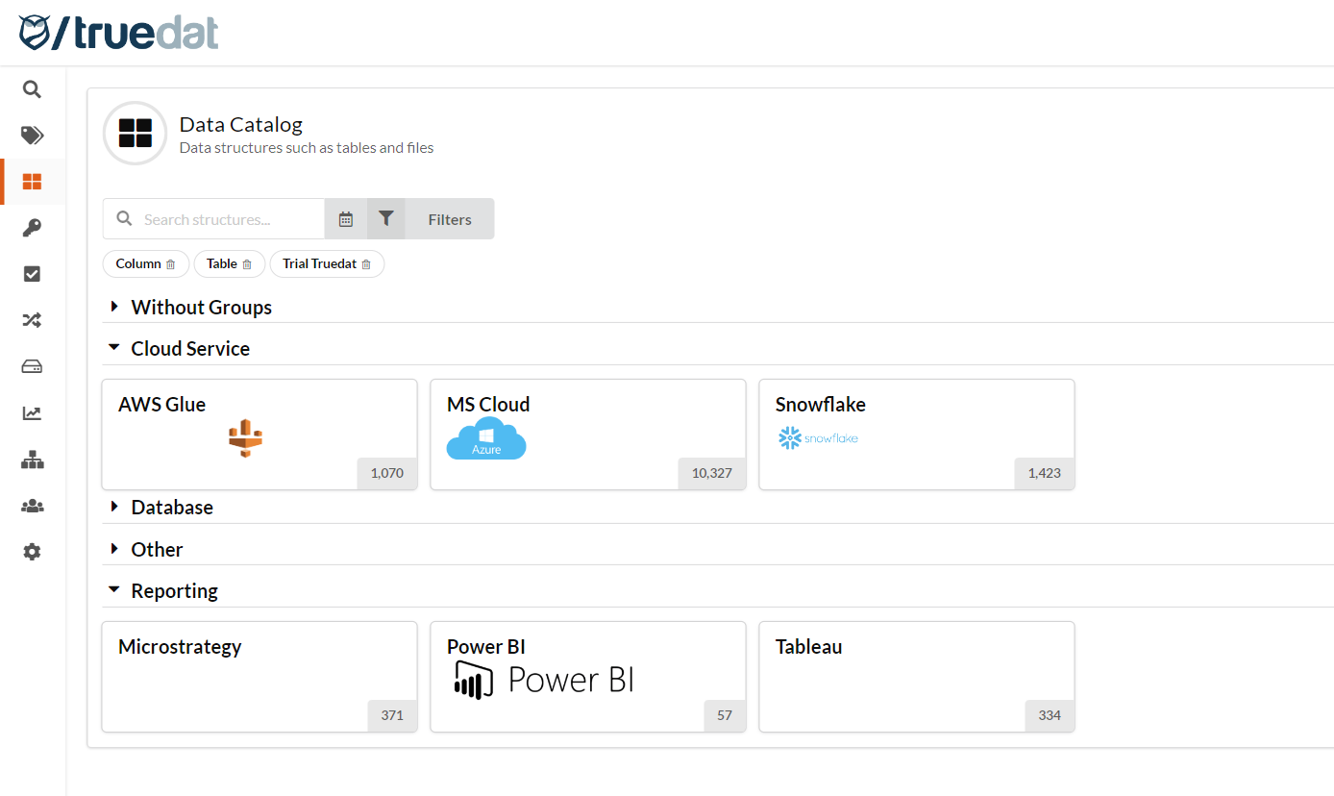Click the hierarchy sitemap sidebar icon

32,460
